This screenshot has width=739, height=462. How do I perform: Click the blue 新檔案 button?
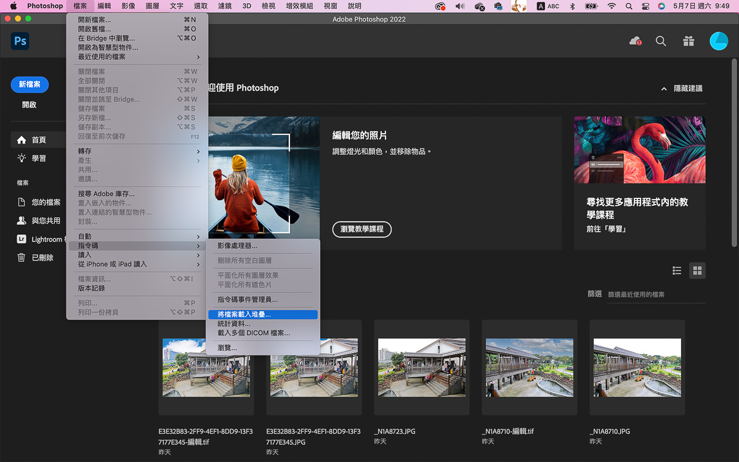[x=30, y=84]
